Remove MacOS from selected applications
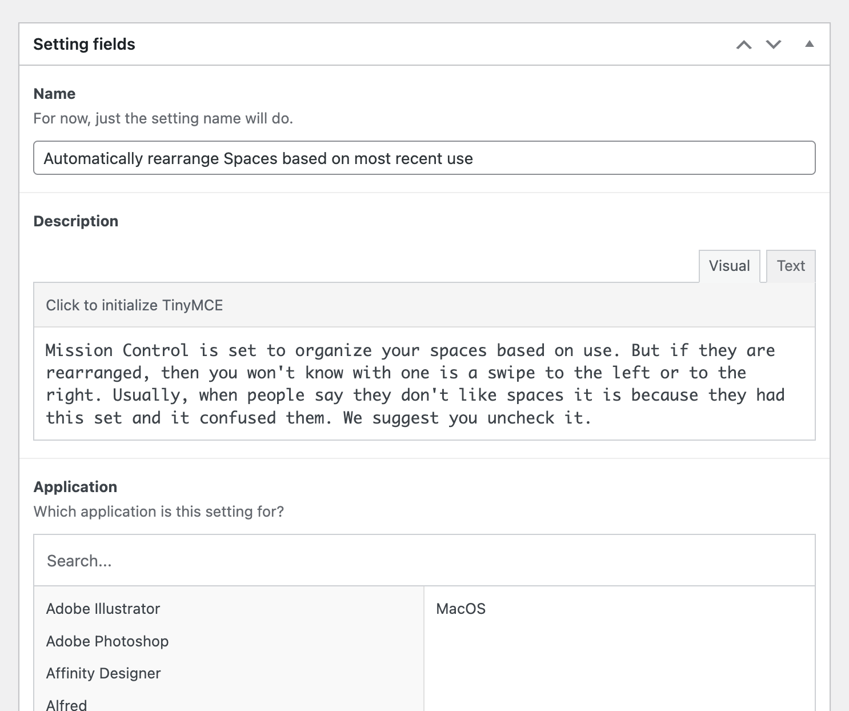 [619, 609]
